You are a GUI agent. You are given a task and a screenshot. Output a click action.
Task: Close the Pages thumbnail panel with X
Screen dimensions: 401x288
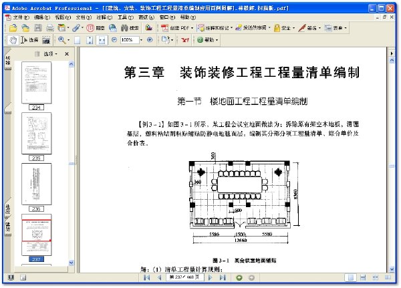point(67,54)
